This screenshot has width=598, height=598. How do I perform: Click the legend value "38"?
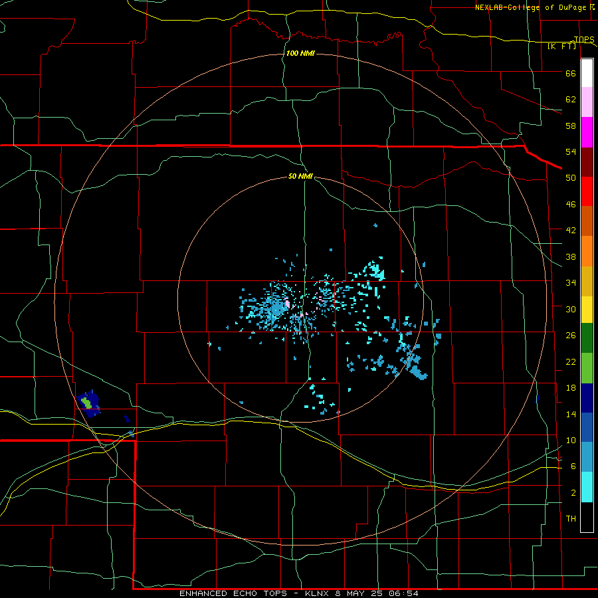click(x=571, y=256)
